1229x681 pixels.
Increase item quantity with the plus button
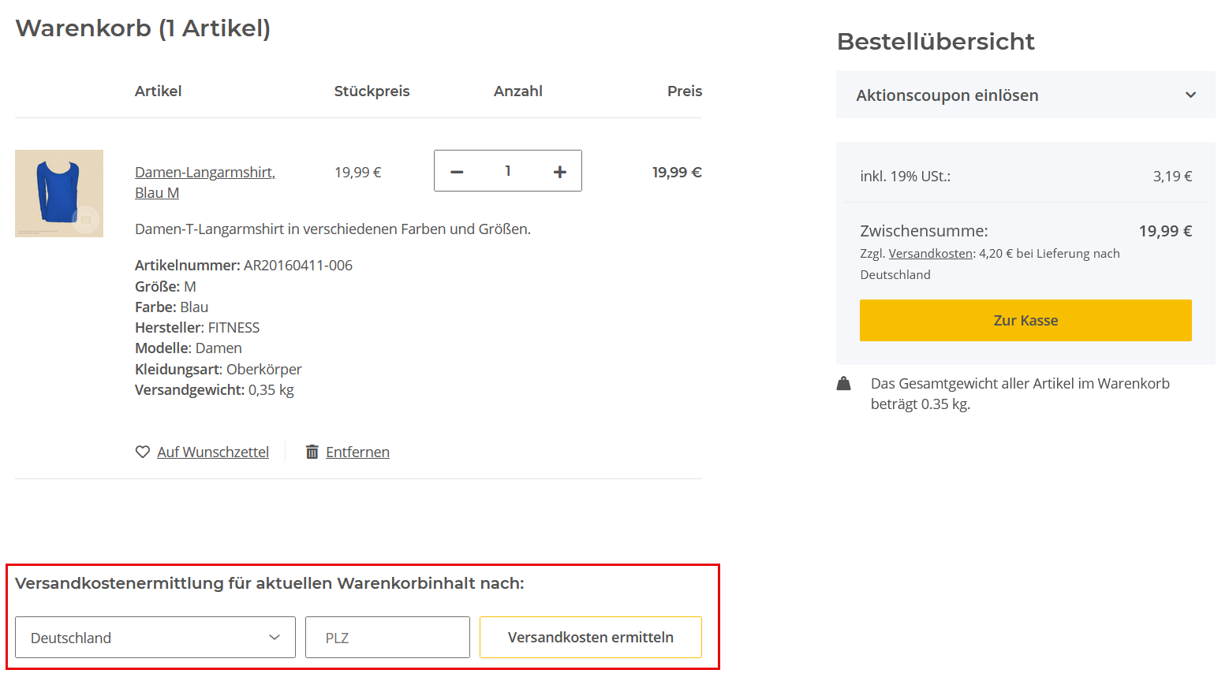point(559,172)
